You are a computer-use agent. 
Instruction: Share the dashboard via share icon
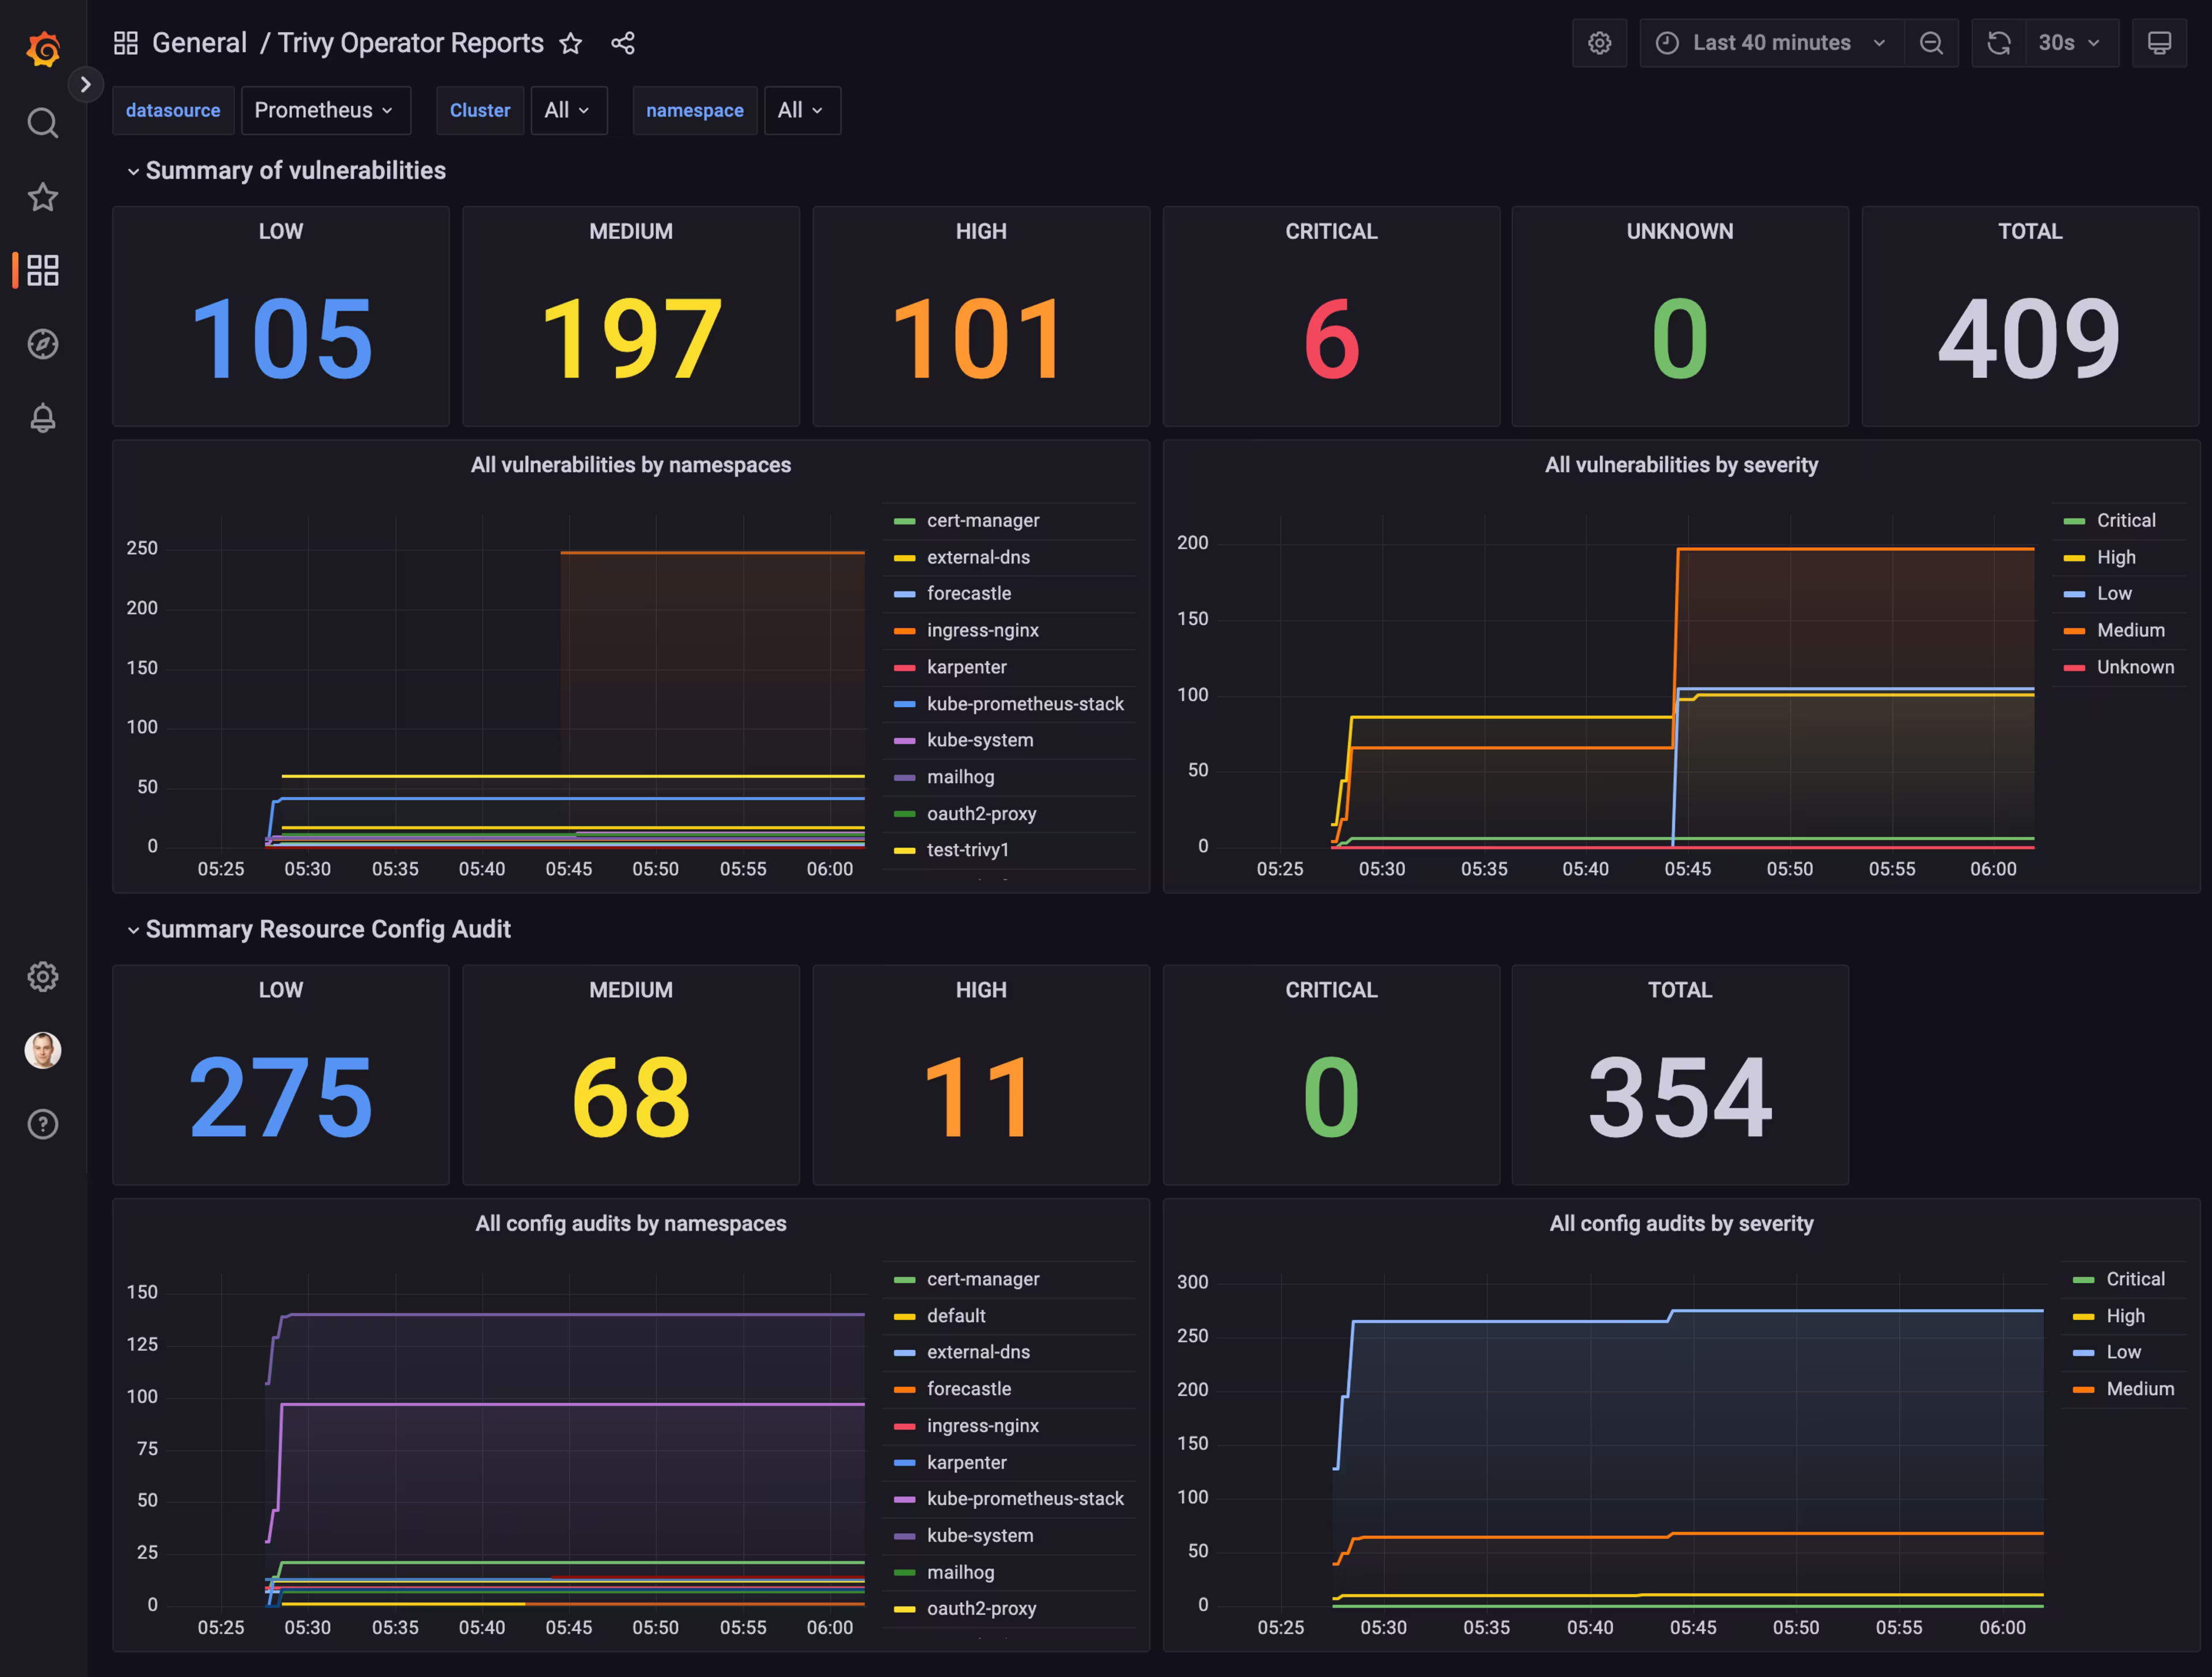point(623,43)
